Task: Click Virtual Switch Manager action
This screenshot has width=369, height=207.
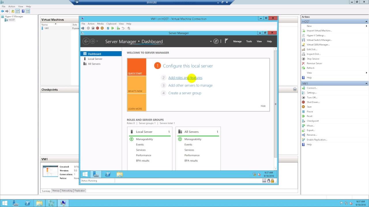Action: coord(319,40)
